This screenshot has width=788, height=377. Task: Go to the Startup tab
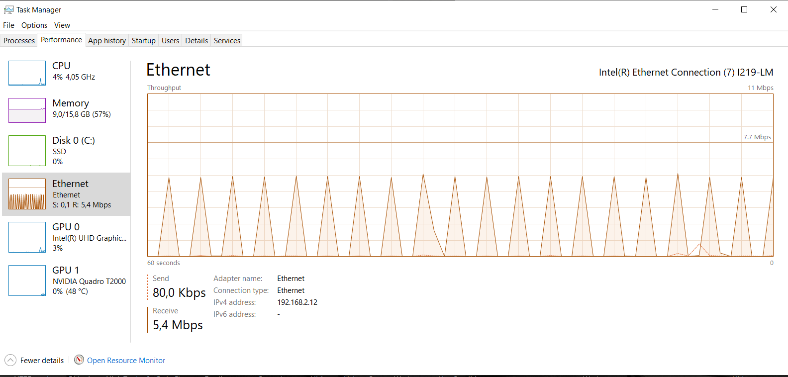144,41
